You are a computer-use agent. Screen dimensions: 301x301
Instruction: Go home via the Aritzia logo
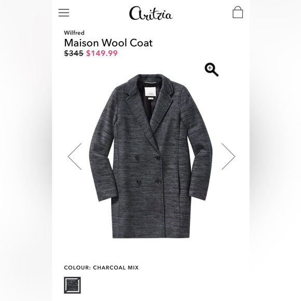click(x=150, y=13)
